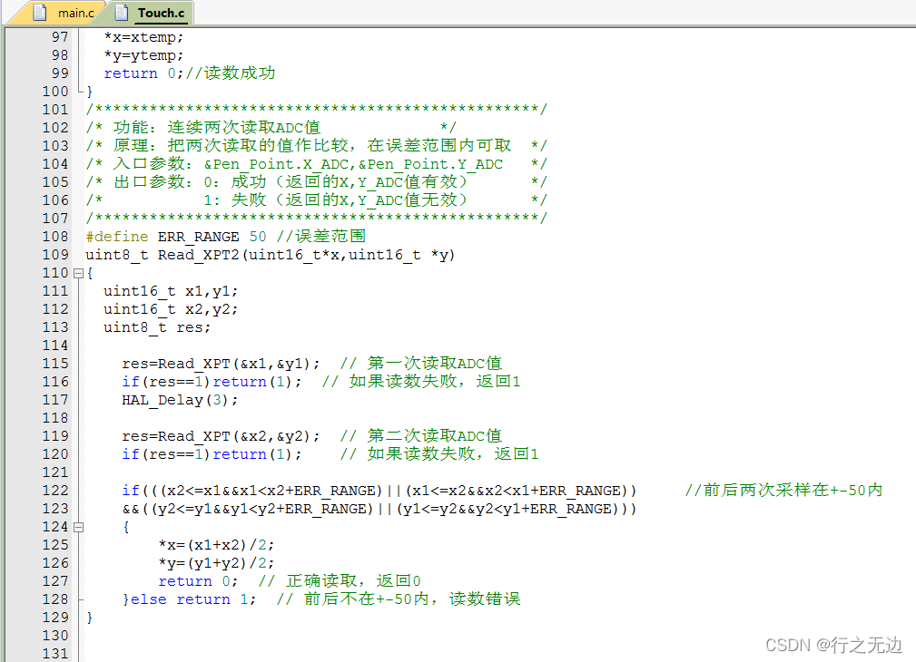Click line number 129
Image resolution: width=916 pixels, height=662 pixels.
pos(55,617)
